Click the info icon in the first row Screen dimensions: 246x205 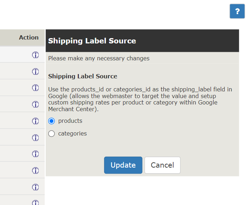[x=36, y=55]
